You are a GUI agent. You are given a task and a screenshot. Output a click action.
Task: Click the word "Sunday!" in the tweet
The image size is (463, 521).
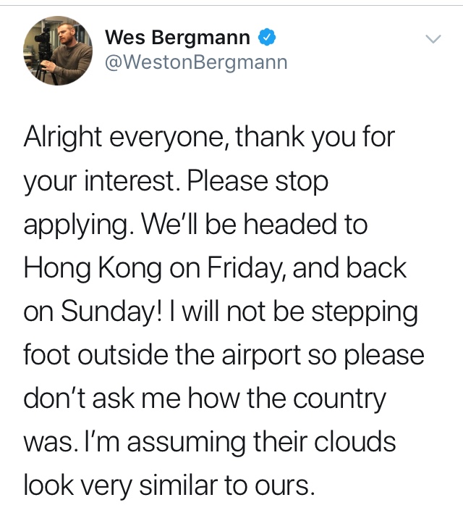(x=111, y=312)
